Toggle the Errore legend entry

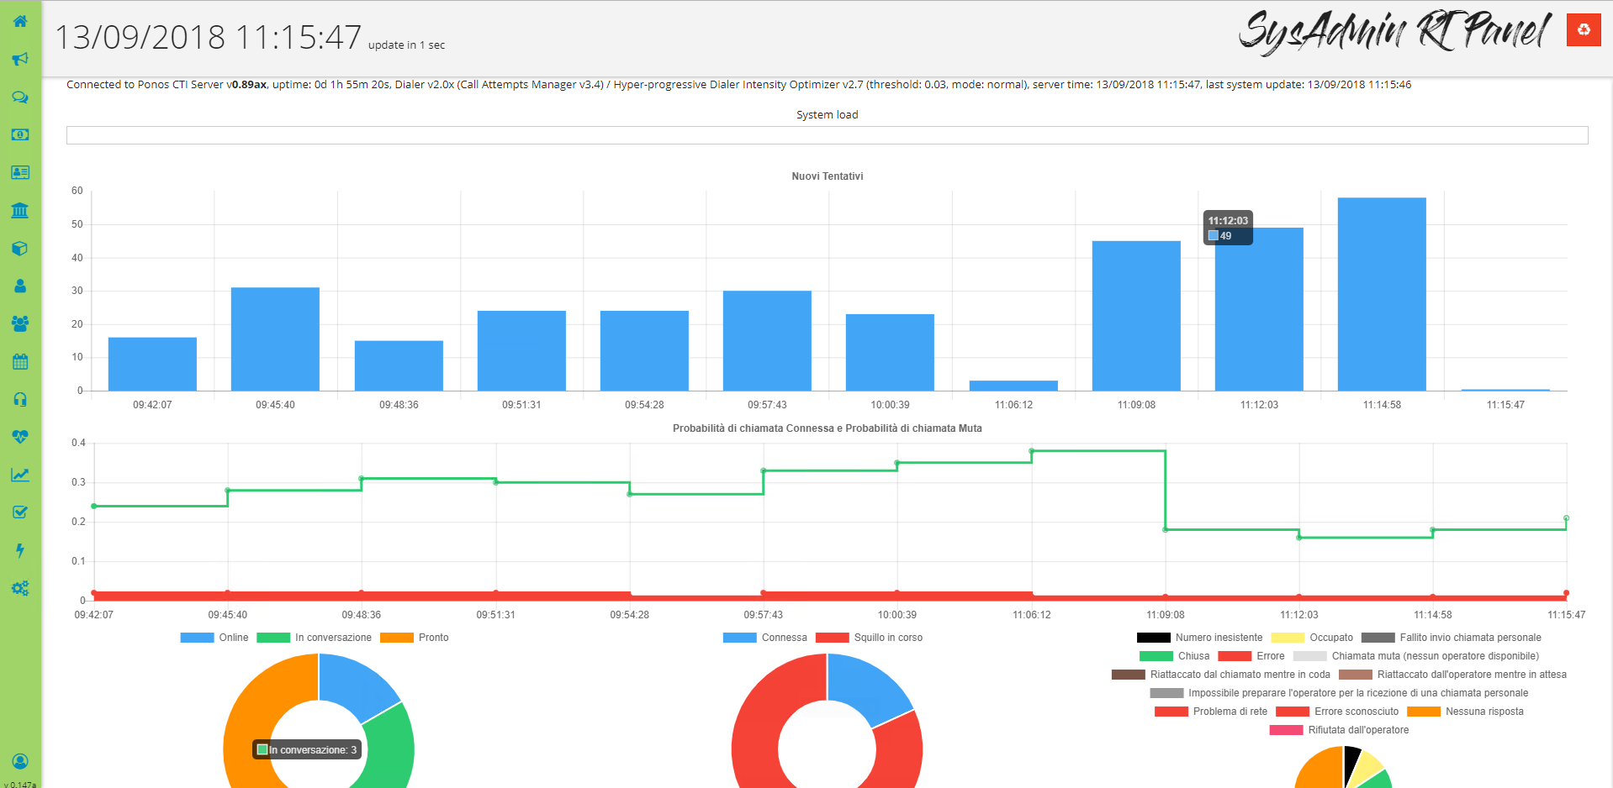pyautogui.click(x=1251, y=656)
